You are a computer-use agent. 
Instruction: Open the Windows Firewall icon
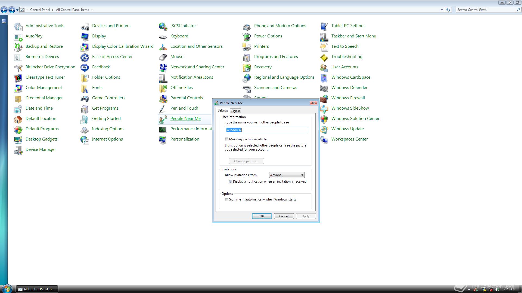pyautogui.click(x=324, y=99)
